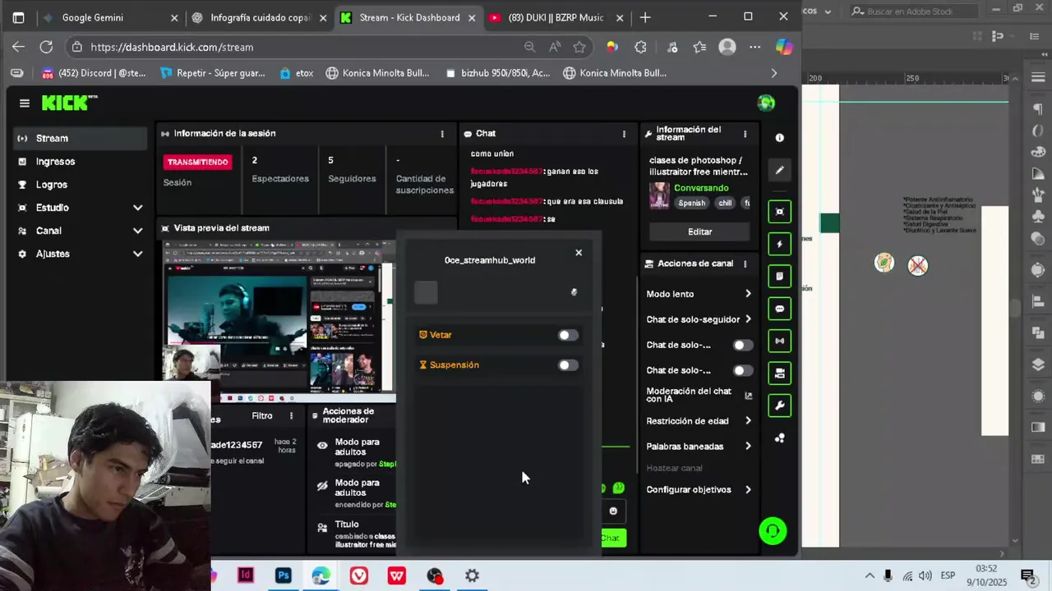The height and width of the screenshot is (591, 1052).
Task: Click the small badge icon in user popup
Action: tap(574, 292)
